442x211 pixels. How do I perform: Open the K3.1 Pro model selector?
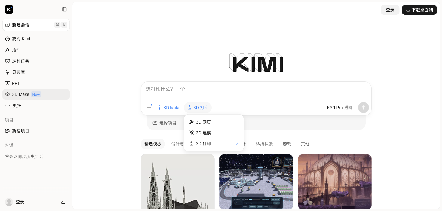pyautogui.click(x=340, y=108)
